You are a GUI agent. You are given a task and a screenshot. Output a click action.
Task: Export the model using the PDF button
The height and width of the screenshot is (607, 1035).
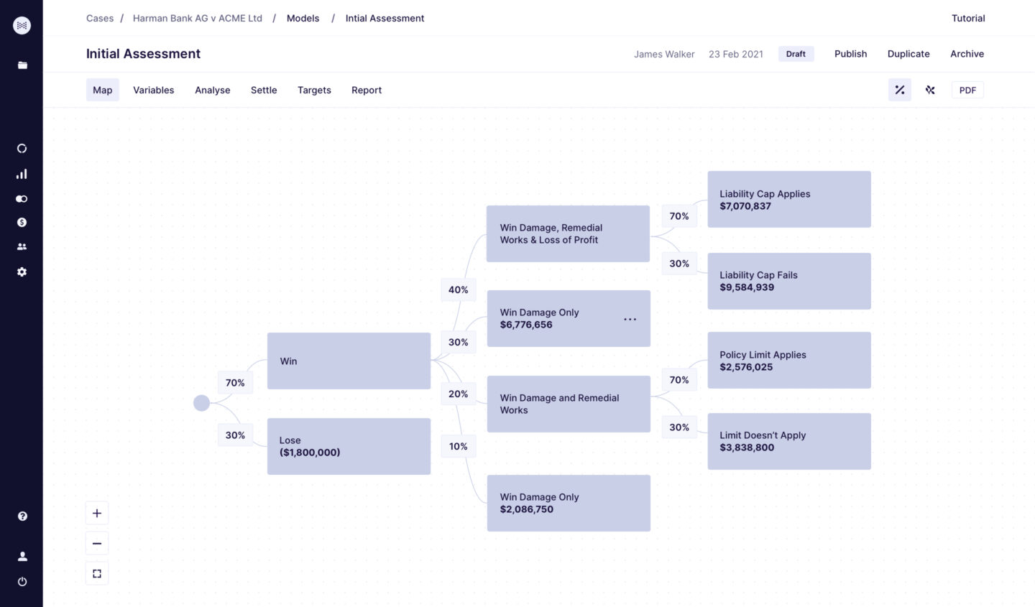click(x=967, y=90)
